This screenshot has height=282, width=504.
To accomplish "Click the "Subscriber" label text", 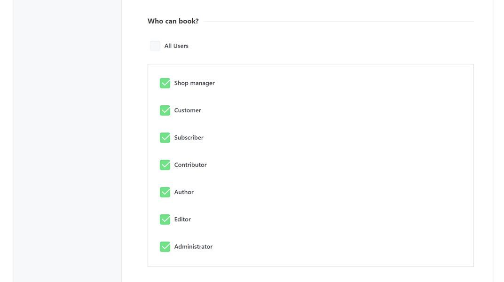I will [189, 138].
